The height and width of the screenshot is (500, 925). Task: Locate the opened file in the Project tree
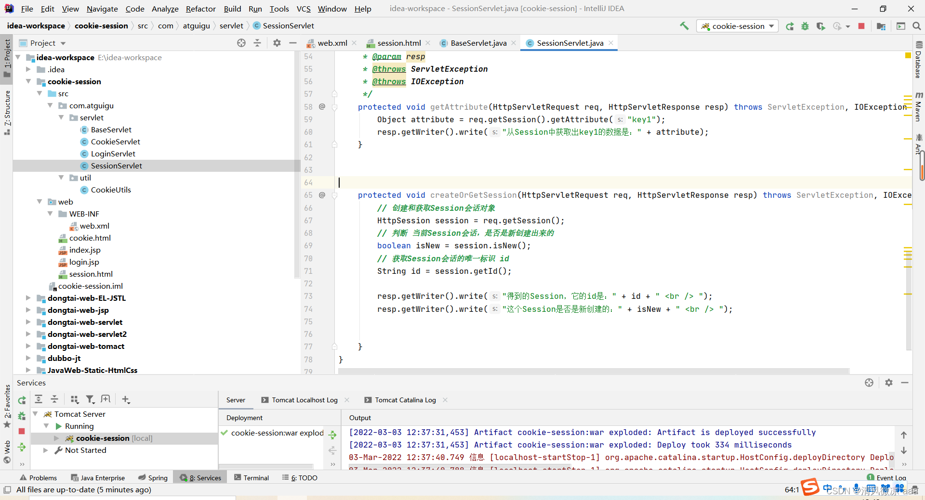click(x=241, y=43)
